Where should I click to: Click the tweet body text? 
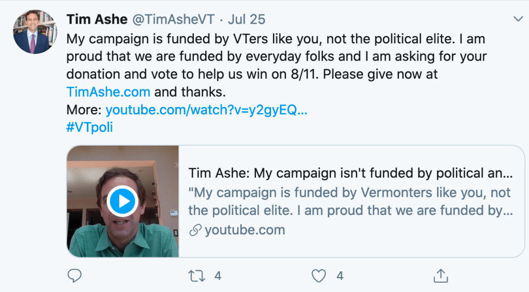pyautogui.click(x=276, y=56)
